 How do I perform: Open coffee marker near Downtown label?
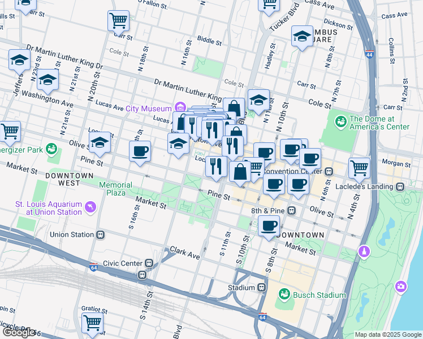[269, 228]
